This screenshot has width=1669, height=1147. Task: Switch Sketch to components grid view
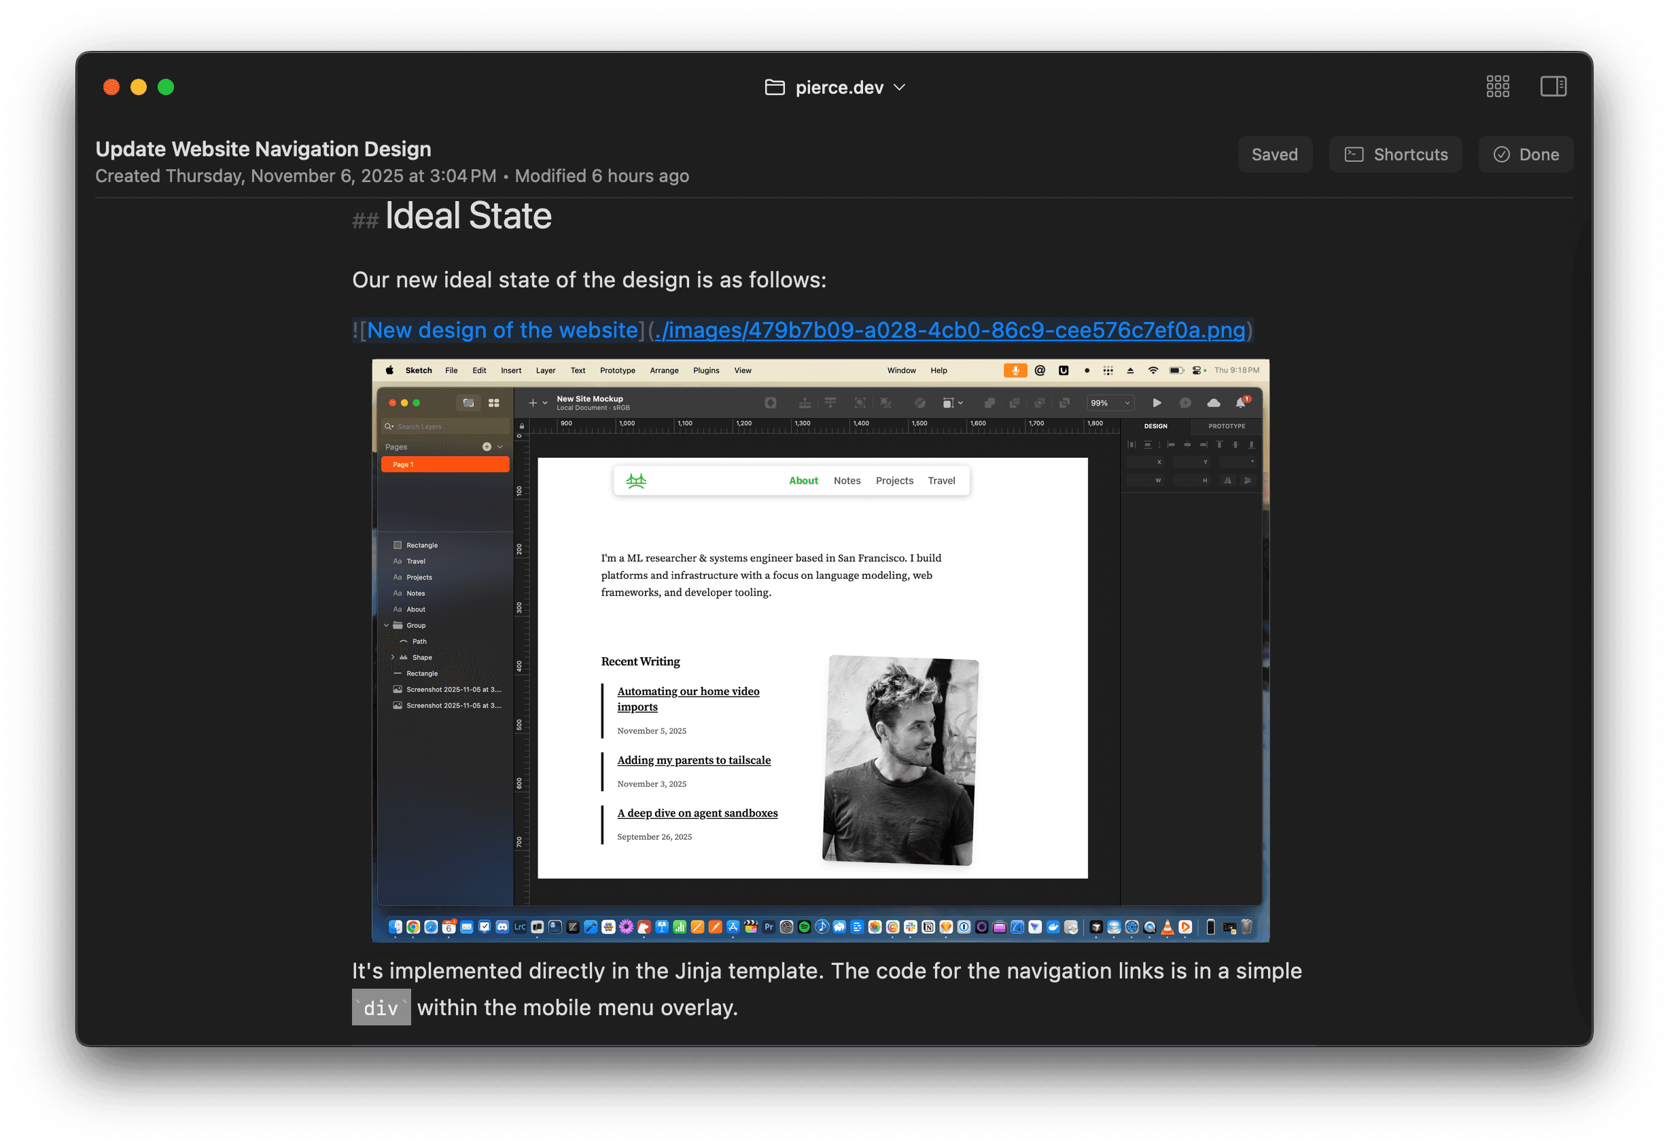coord(494,403)
